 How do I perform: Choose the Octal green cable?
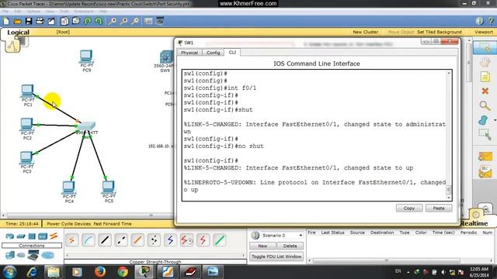219,240
